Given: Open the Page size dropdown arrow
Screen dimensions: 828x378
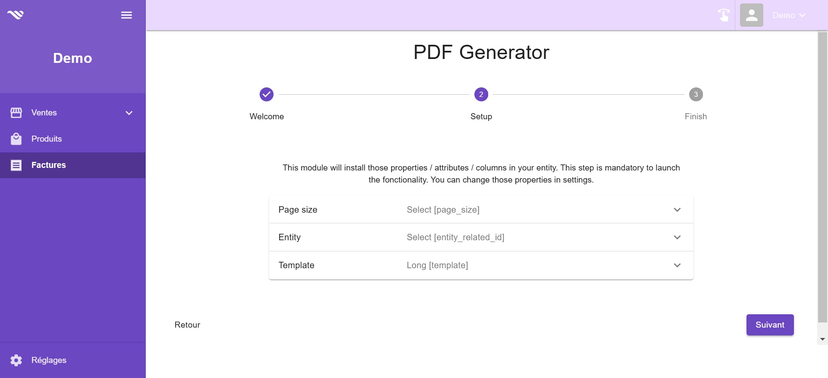Looking at the screenshot, I should coord(677,210).
